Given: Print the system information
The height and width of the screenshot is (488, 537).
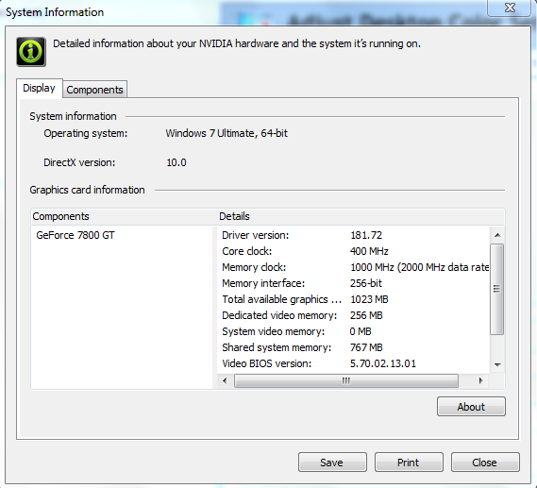Looking at the screenshot, I should (409, 463).
